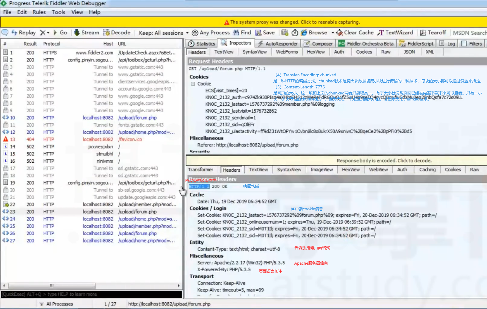
Task: Open the response Raw tab
Action: [475, 170]
